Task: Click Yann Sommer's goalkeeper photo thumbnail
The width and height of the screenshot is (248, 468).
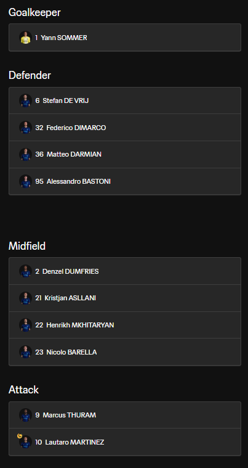Action: coord(26,38)
